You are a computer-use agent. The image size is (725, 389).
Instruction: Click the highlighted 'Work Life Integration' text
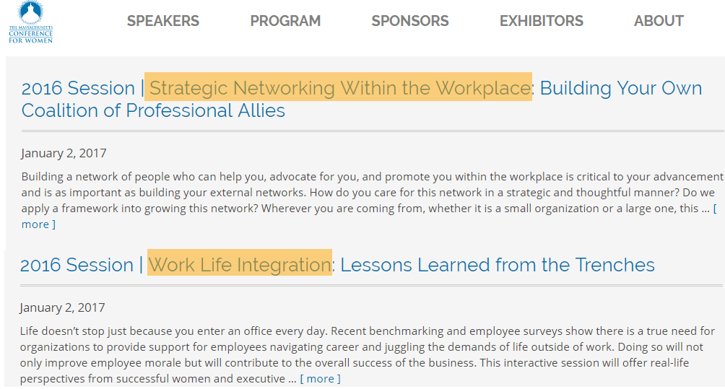point(240,265)
